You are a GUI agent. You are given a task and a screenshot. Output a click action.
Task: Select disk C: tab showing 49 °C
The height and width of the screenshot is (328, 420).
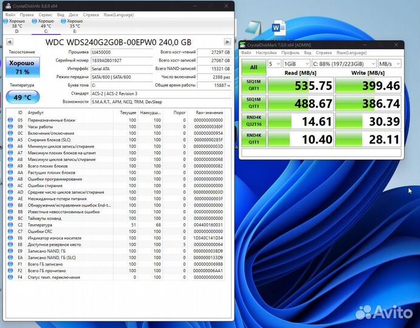point(46,26)
